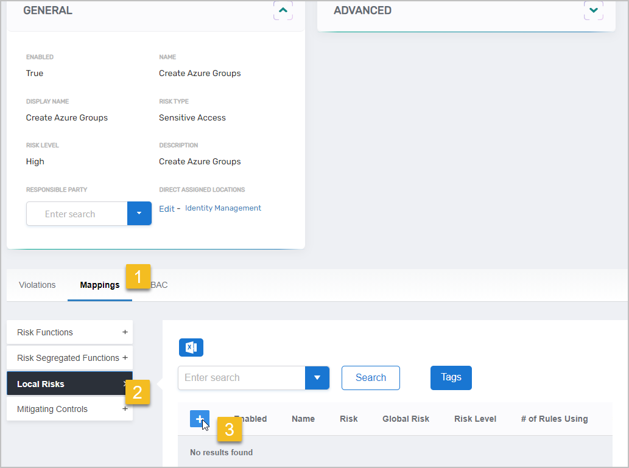
Task: Sort by the Risk Level column header
Action: click(475, 419)
